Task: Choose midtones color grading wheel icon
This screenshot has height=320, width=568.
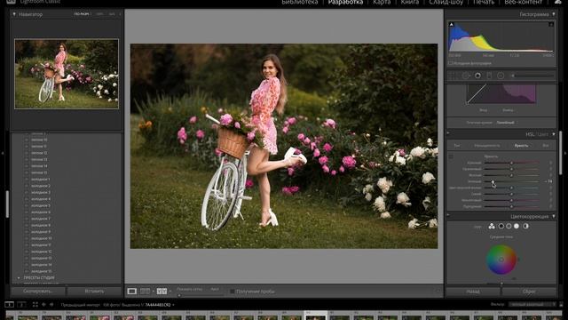Action: coord(509,226)
